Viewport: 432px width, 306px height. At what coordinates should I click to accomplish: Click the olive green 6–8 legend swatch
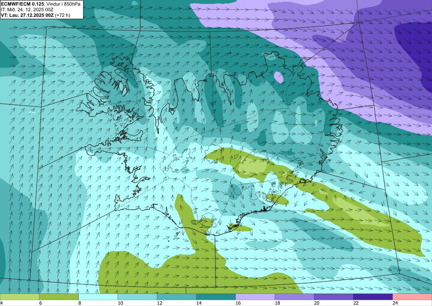59,297
